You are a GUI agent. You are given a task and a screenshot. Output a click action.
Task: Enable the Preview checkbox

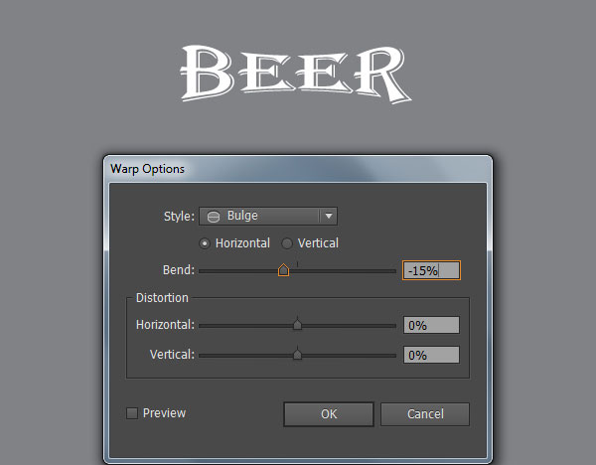pyautogui.click(x=132, y=413)
